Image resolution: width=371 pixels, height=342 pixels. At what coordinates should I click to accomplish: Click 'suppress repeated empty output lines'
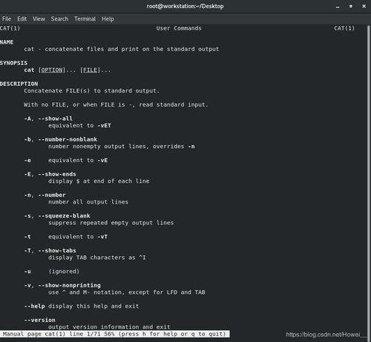click(x=111, y=223)
